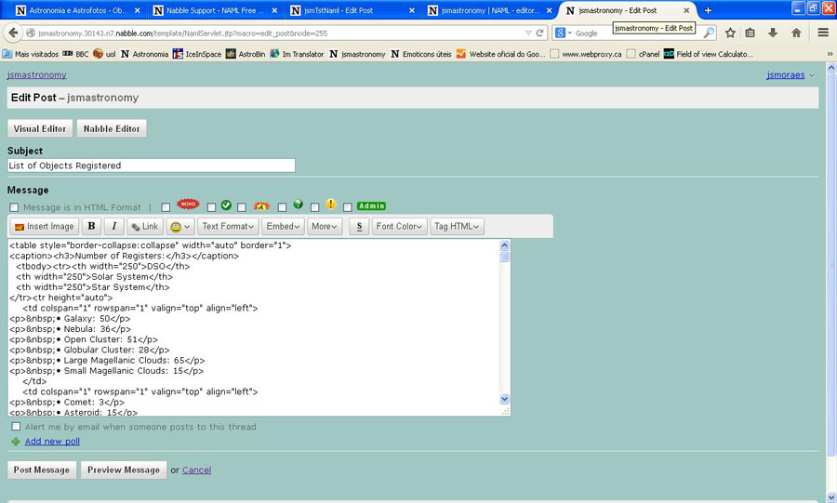837x503 pixels.
Task: Open the Font Color dropdown
Action: (x=400, y=226)
